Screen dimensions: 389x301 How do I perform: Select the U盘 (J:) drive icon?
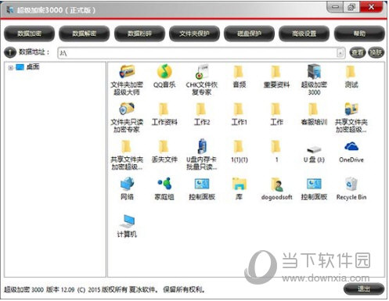[314, 154]
